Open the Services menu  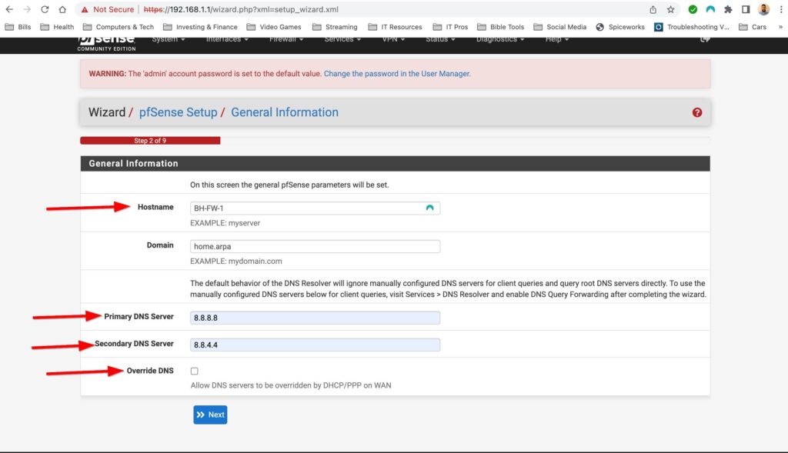[342, 39]
